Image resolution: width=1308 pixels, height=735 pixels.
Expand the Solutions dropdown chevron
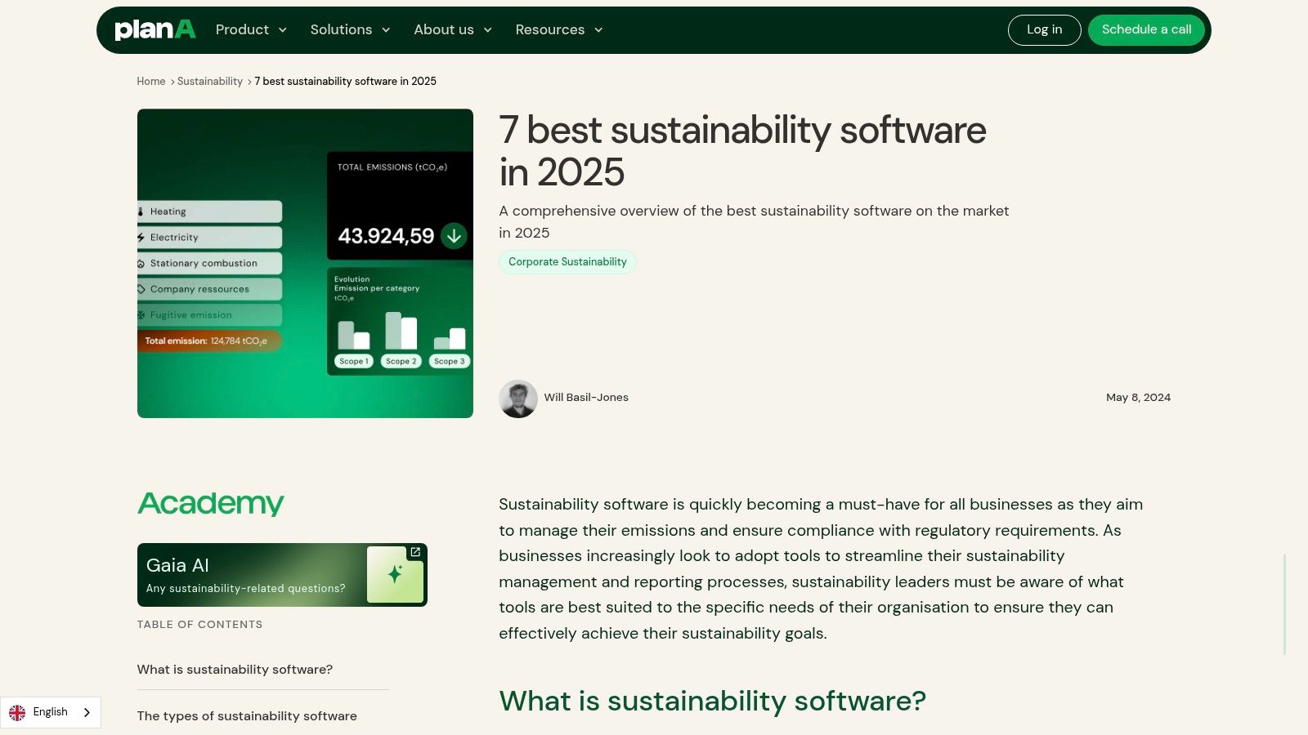coord(386,30)
